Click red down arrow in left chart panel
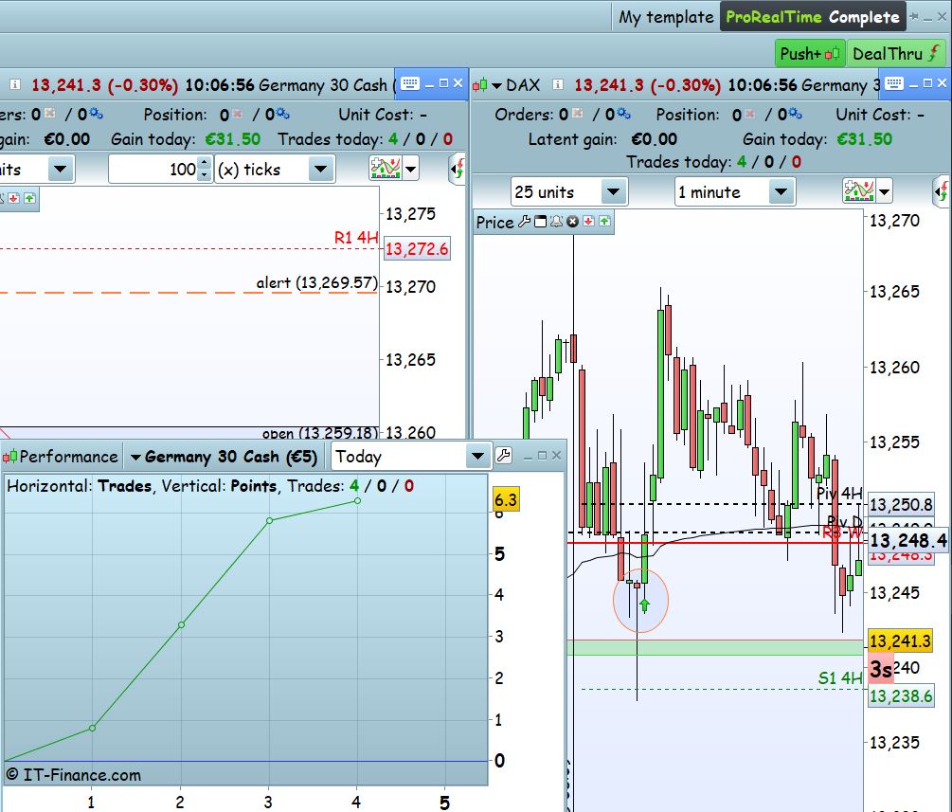The image size is (952, 812). click(x=13, y=198)
